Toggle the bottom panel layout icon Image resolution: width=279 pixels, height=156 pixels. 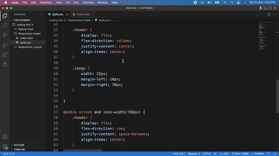tap(265, 8)
